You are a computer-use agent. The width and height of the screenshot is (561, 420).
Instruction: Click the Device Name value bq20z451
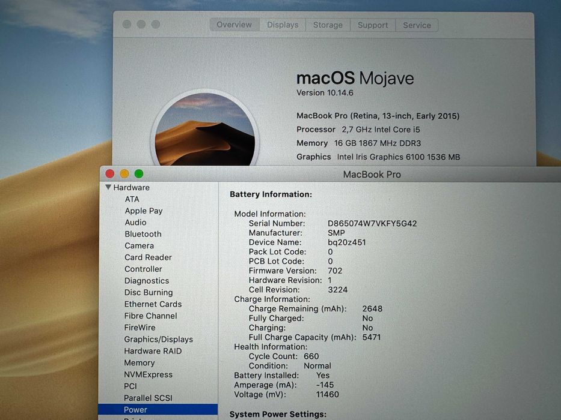point(347,242)
